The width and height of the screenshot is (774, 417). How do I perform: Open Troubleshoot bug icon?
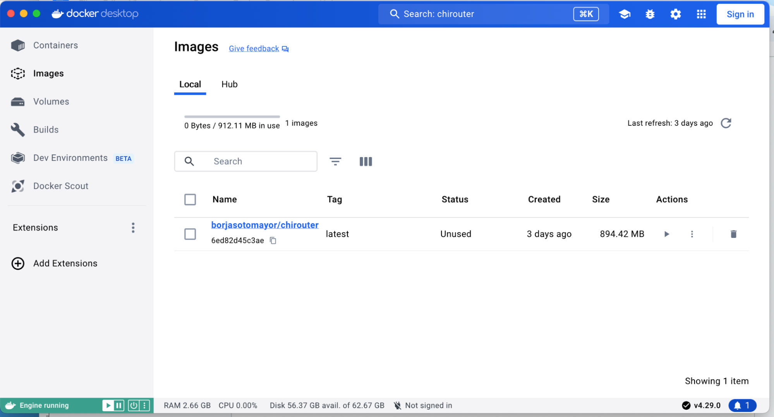pyautogui.click(x=650, y=14)
